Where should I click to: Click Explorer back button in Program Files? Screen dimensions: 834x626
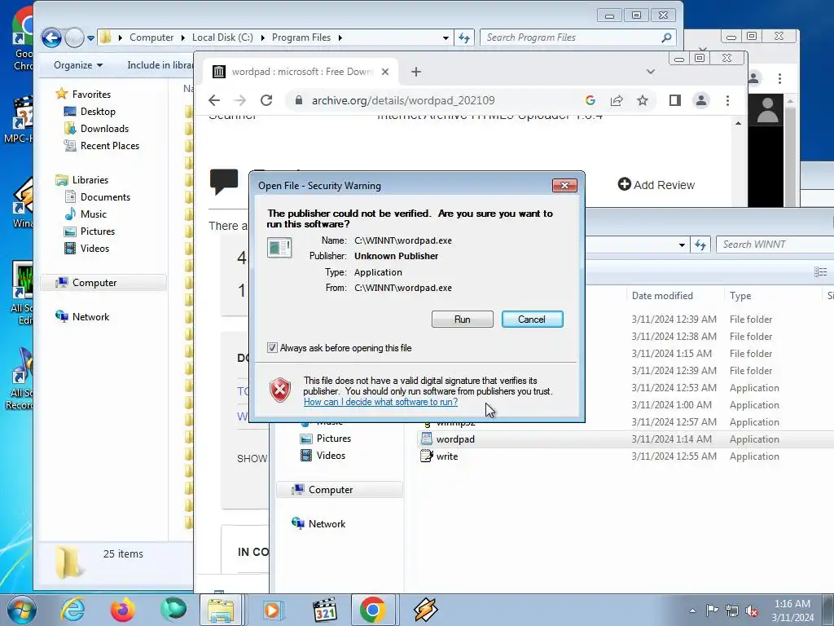51,37
